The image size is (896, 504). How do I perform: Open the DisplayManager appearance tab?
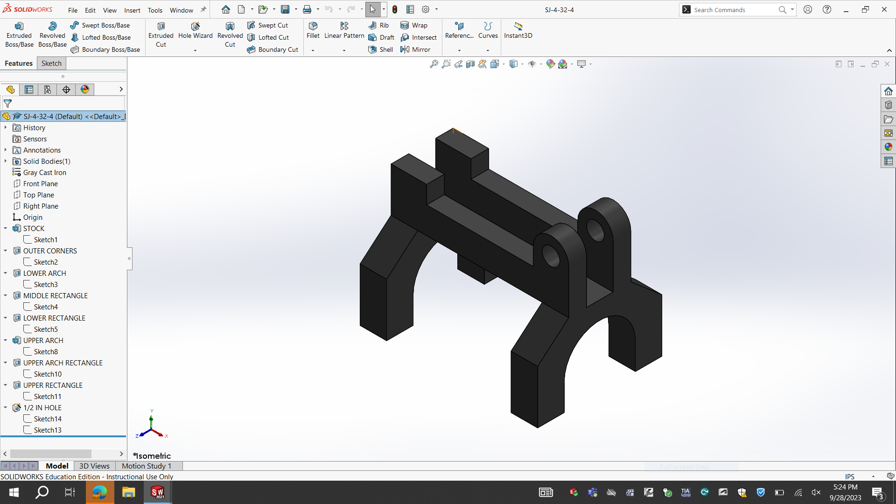(85, 89)
